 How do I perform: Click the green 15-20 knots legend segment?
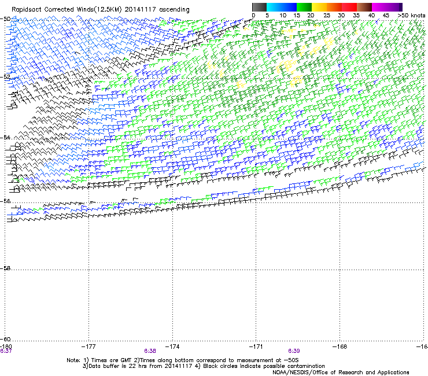point(304,7)
